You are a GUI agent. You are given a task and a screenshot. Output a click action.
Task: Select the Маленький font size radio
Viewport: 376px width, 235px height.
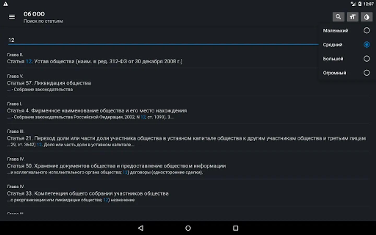click(x=367, y=31)
